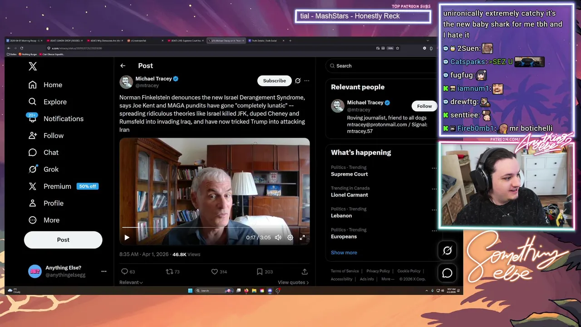Click the Grok icon beside Subscribe
The image size is (581, 327).
[x=298, y=80]
